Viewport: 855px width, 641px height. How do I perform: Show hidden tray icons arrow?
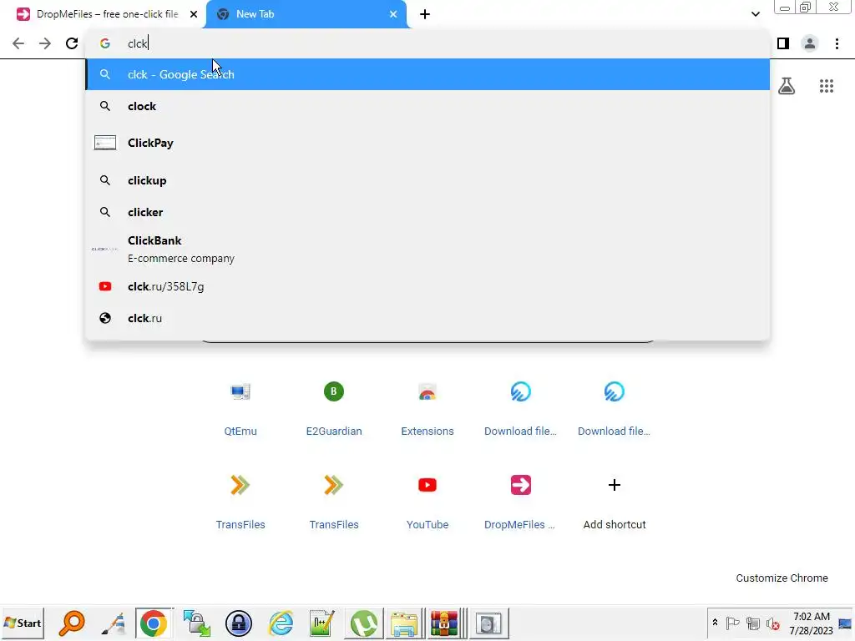tap(715, 623)
